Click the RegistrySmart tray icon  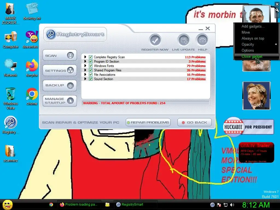(x=212, y=205)
